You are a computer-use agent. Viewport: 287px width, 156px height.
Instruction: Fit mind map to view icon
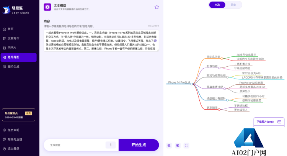(x=186, y=146)
